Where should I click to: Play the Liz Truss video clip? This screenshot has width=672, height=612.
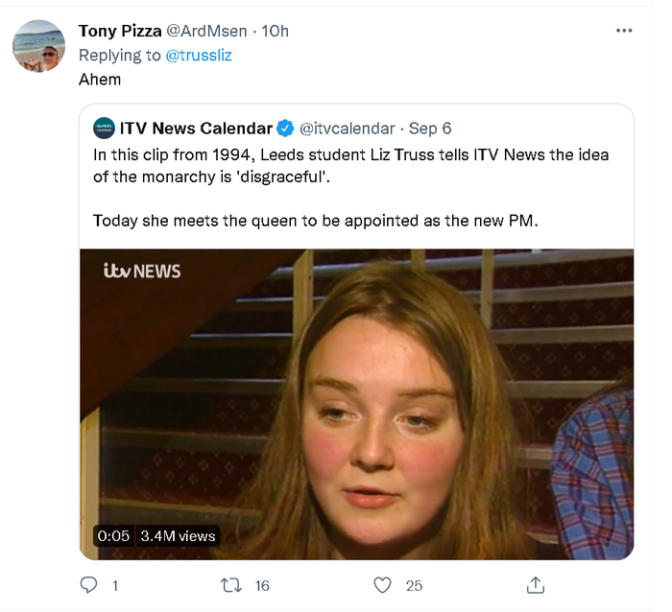tap(356, 403)
